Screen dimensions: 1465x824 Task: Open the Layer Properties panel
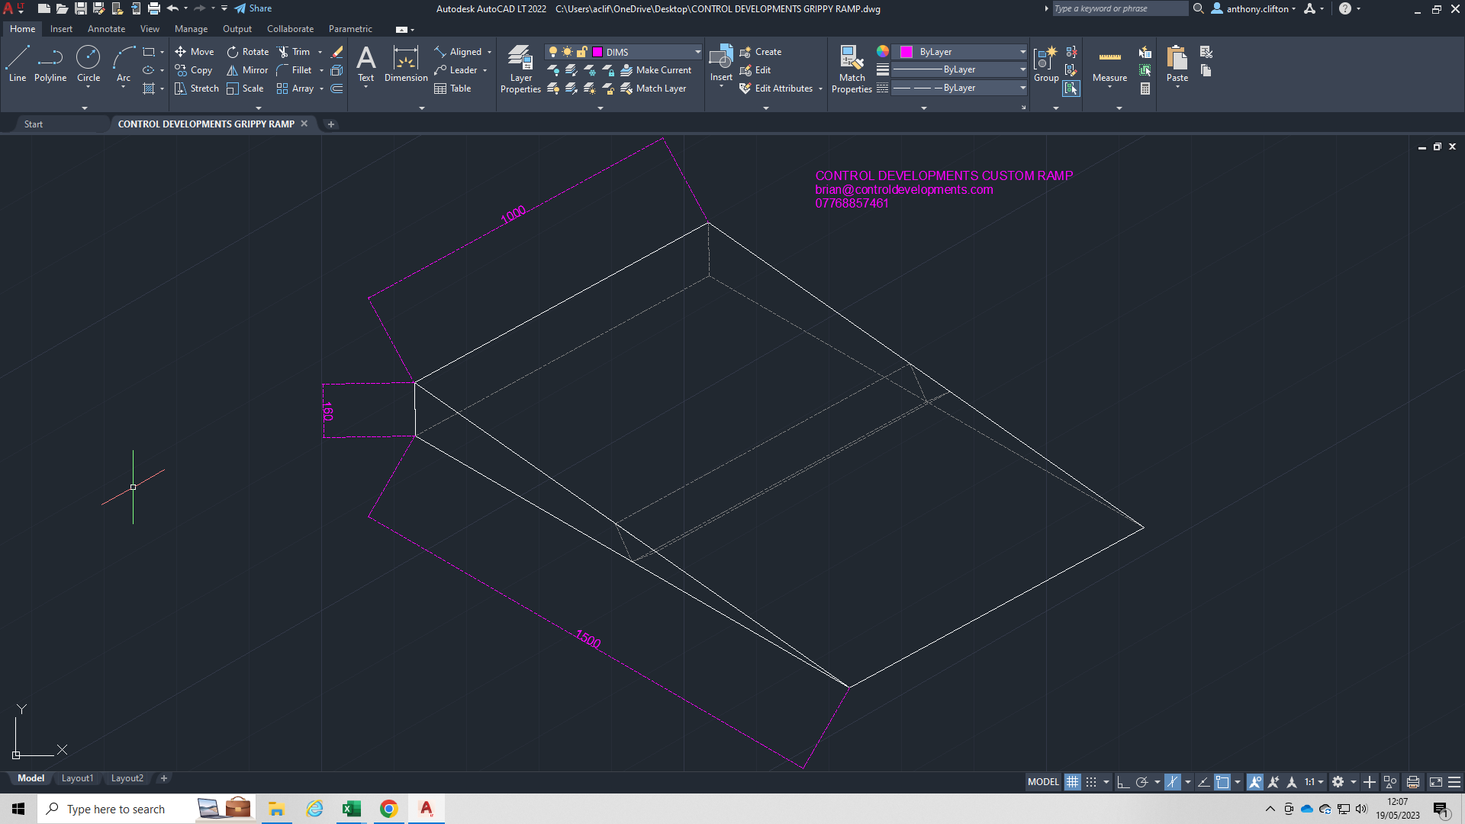tap(520, 69)
